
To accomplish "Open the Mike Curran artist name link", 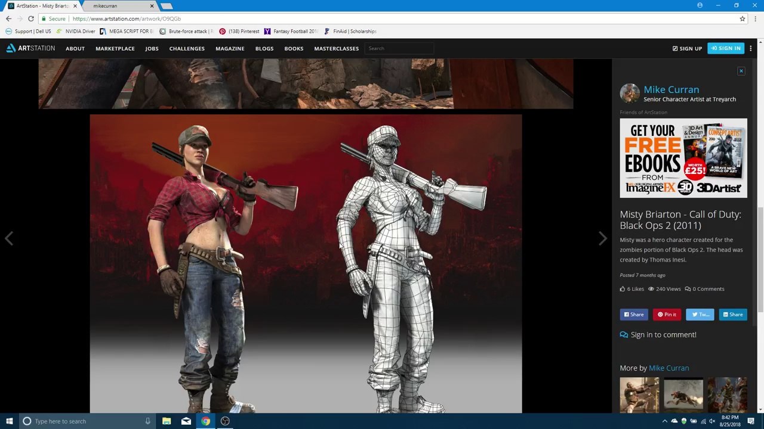I will click(671, 89).
